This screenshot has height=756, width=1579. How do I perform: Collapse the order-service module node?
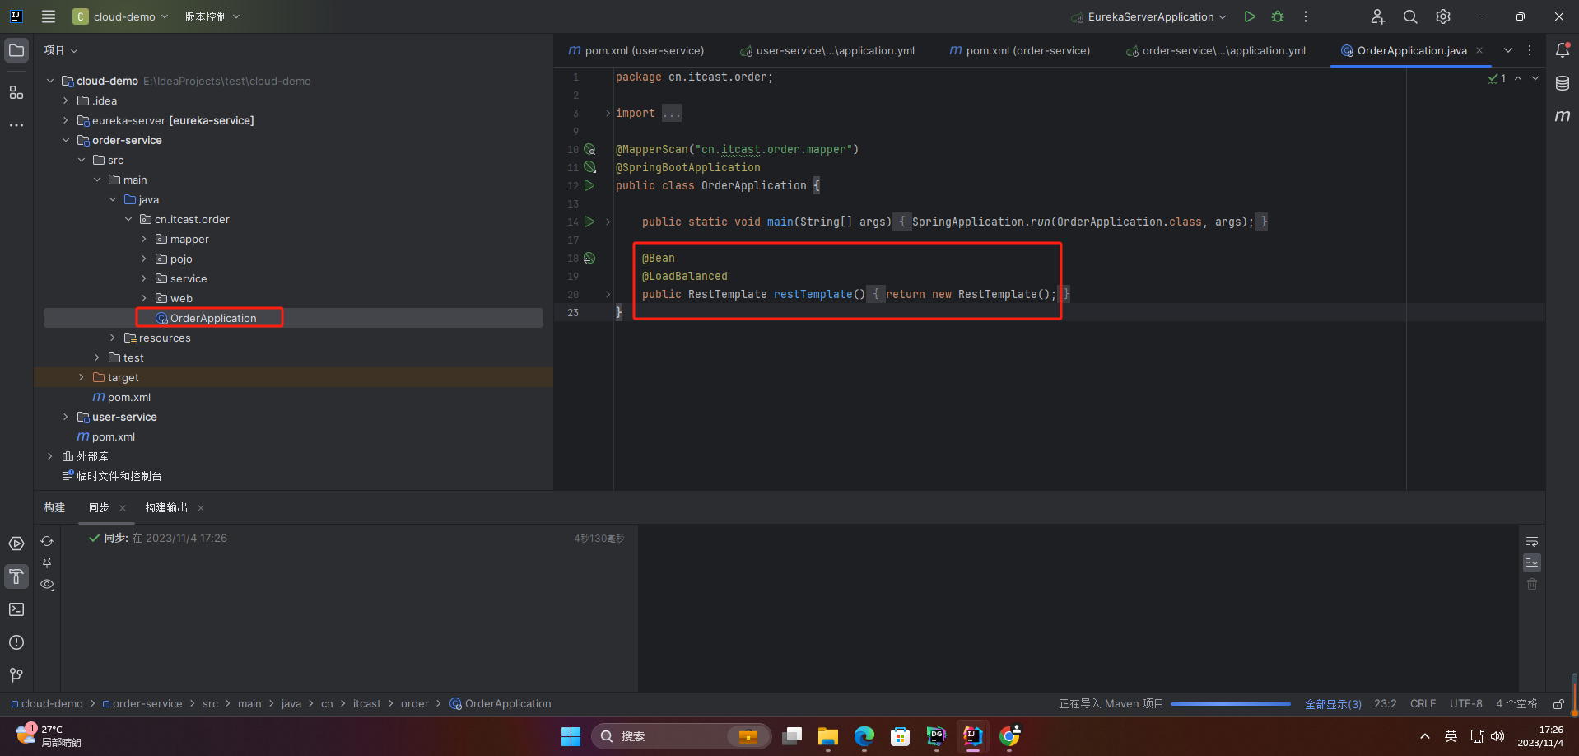pos(66,140)
